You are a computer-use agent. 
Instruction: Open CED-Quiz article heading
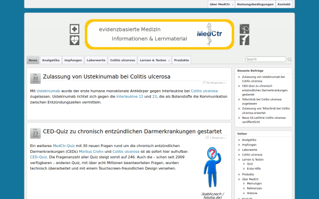click(x=132, y=132)
